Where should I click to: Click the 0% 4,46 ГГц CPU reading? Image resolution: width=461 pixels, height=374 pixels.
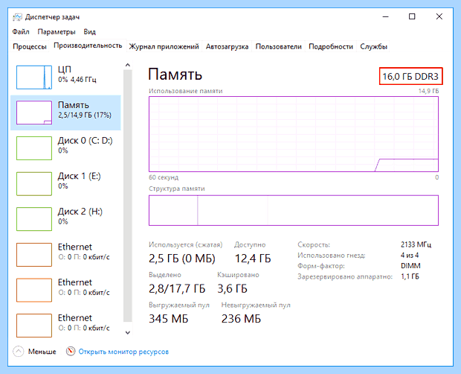(x=77, y=80)
